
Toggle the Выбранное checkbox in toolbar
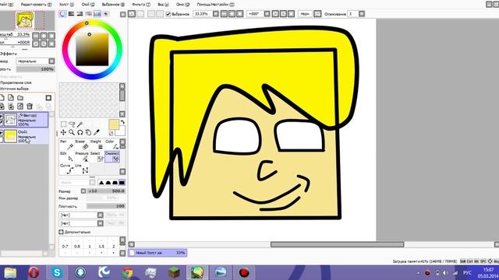(x=168, y=14)
